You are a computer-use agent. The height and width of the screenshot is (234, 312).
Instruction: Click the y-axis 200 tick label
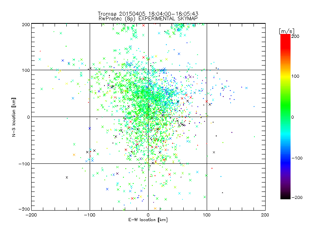26,25
